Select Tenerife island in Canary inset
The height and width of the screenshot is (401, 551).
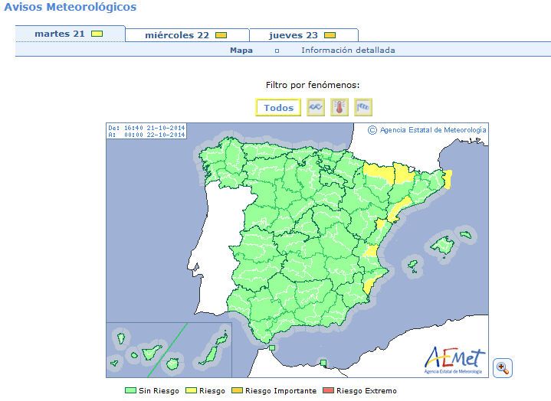pos(152,352)
